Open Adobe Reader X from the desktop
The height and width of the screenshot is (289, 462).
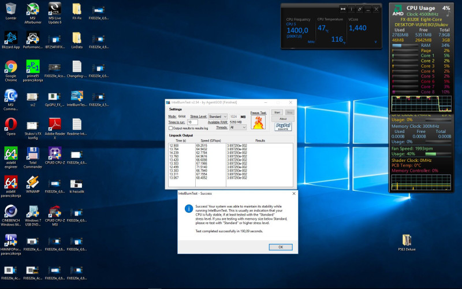[x=55, y=124]
